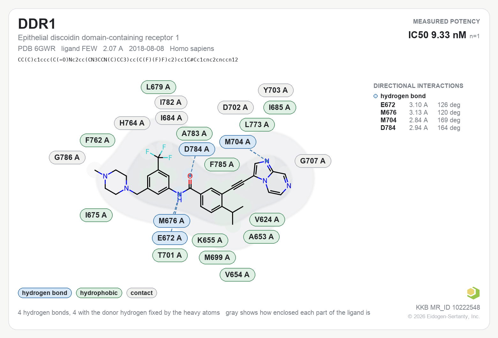Click residue label Y703 A
This screenshot has height=338, width=498.
[275, 90]
